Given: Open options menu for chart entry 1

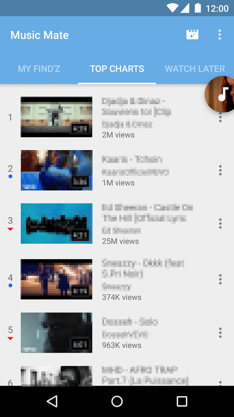Looking at the screenshot, I should point(220,117).
